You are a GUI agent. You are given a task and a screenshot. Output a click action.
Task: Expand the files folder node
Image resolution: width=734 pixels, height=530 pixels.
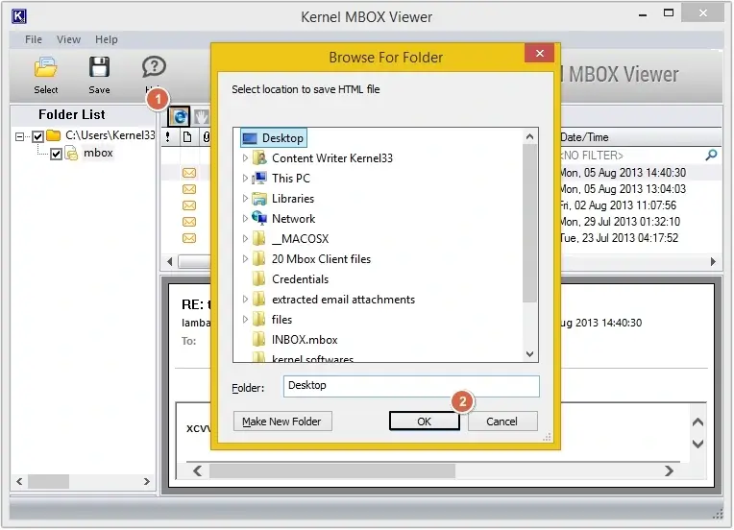pos(245,320)
